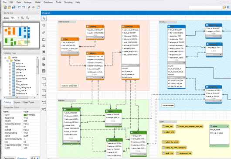This screenshot has height=159, width=231.
Task: Choose non-identifying 1:1 relationship tool
Action: point(44,78)
